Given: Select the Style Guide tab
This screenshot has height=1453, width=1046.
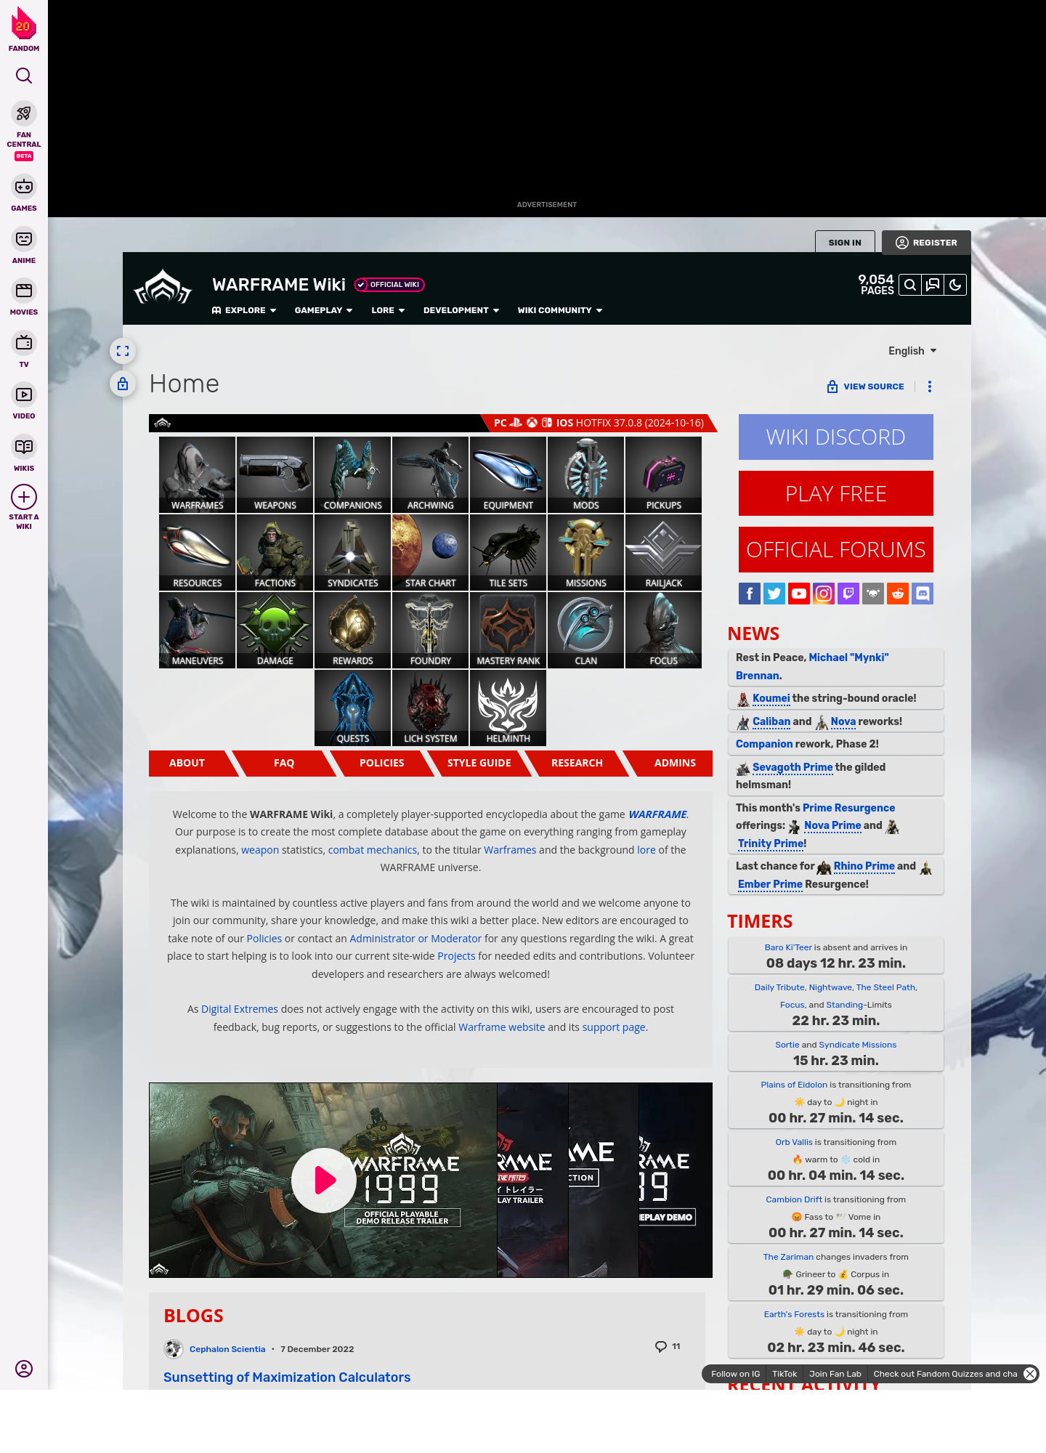Looking at the screenshot, I should click(479, 763).
